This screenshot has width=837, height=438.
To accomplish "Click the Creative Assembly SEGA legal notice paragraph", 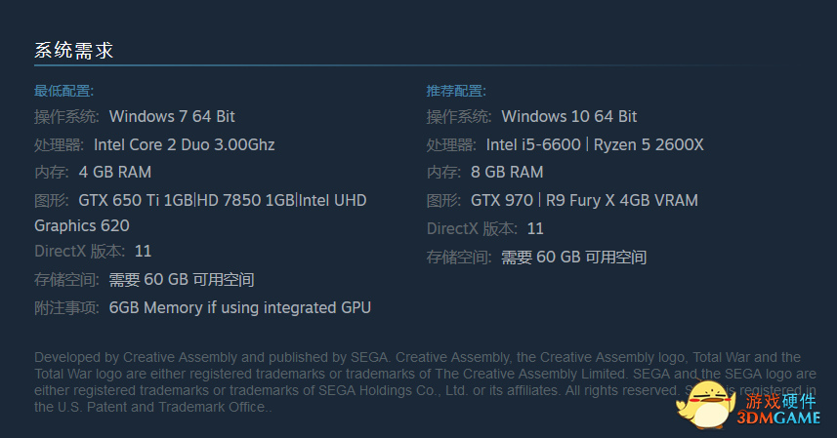I will pyautogui.click(x=425, y=382).
